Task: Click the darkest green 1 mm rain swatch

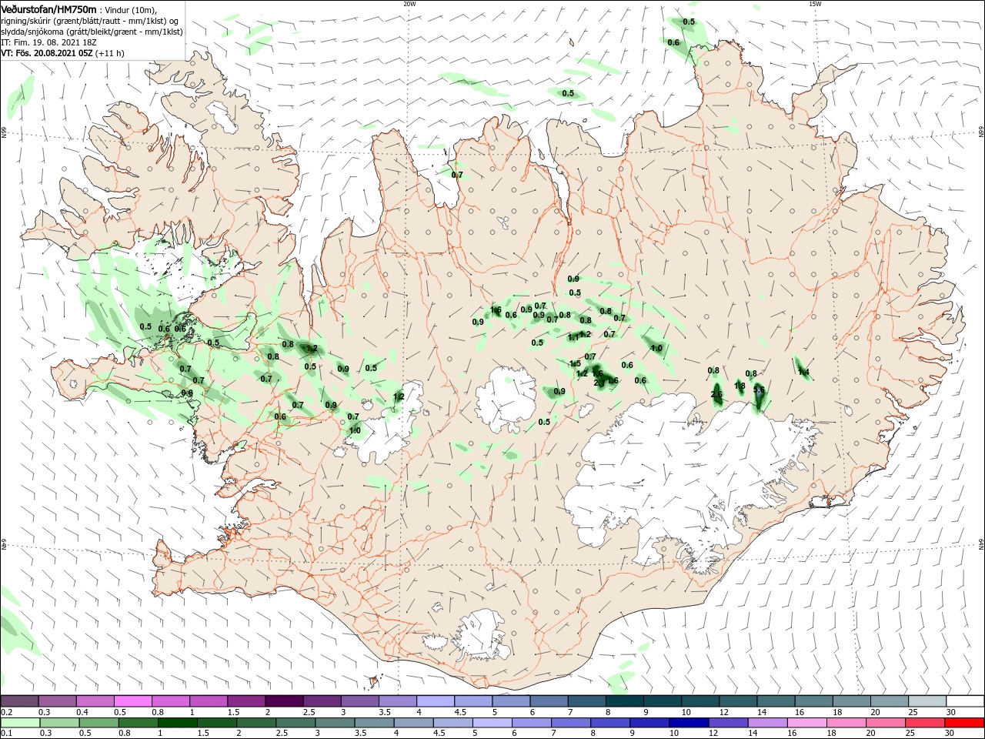Action: coord(177,723)
